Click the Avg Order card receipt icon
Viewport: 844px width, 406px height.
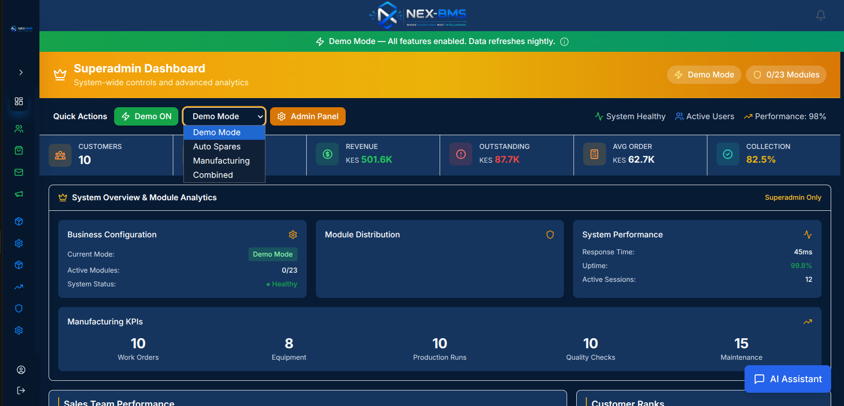[x=594, y=154]
